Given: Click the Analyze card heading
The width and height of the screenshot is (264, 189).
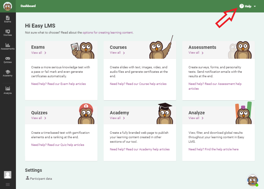Looking at the screenshot, I should (x=196, y=113).
